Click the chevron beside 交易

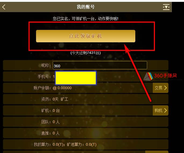point(165,88)
